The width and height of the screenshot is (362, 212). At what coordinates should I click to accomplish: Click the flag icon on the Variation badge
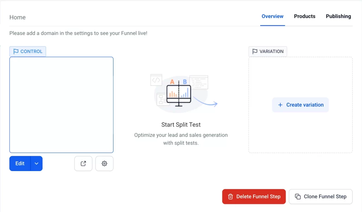(255, 52)
